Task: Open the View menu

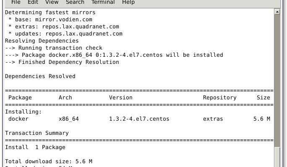Action: 52,2
